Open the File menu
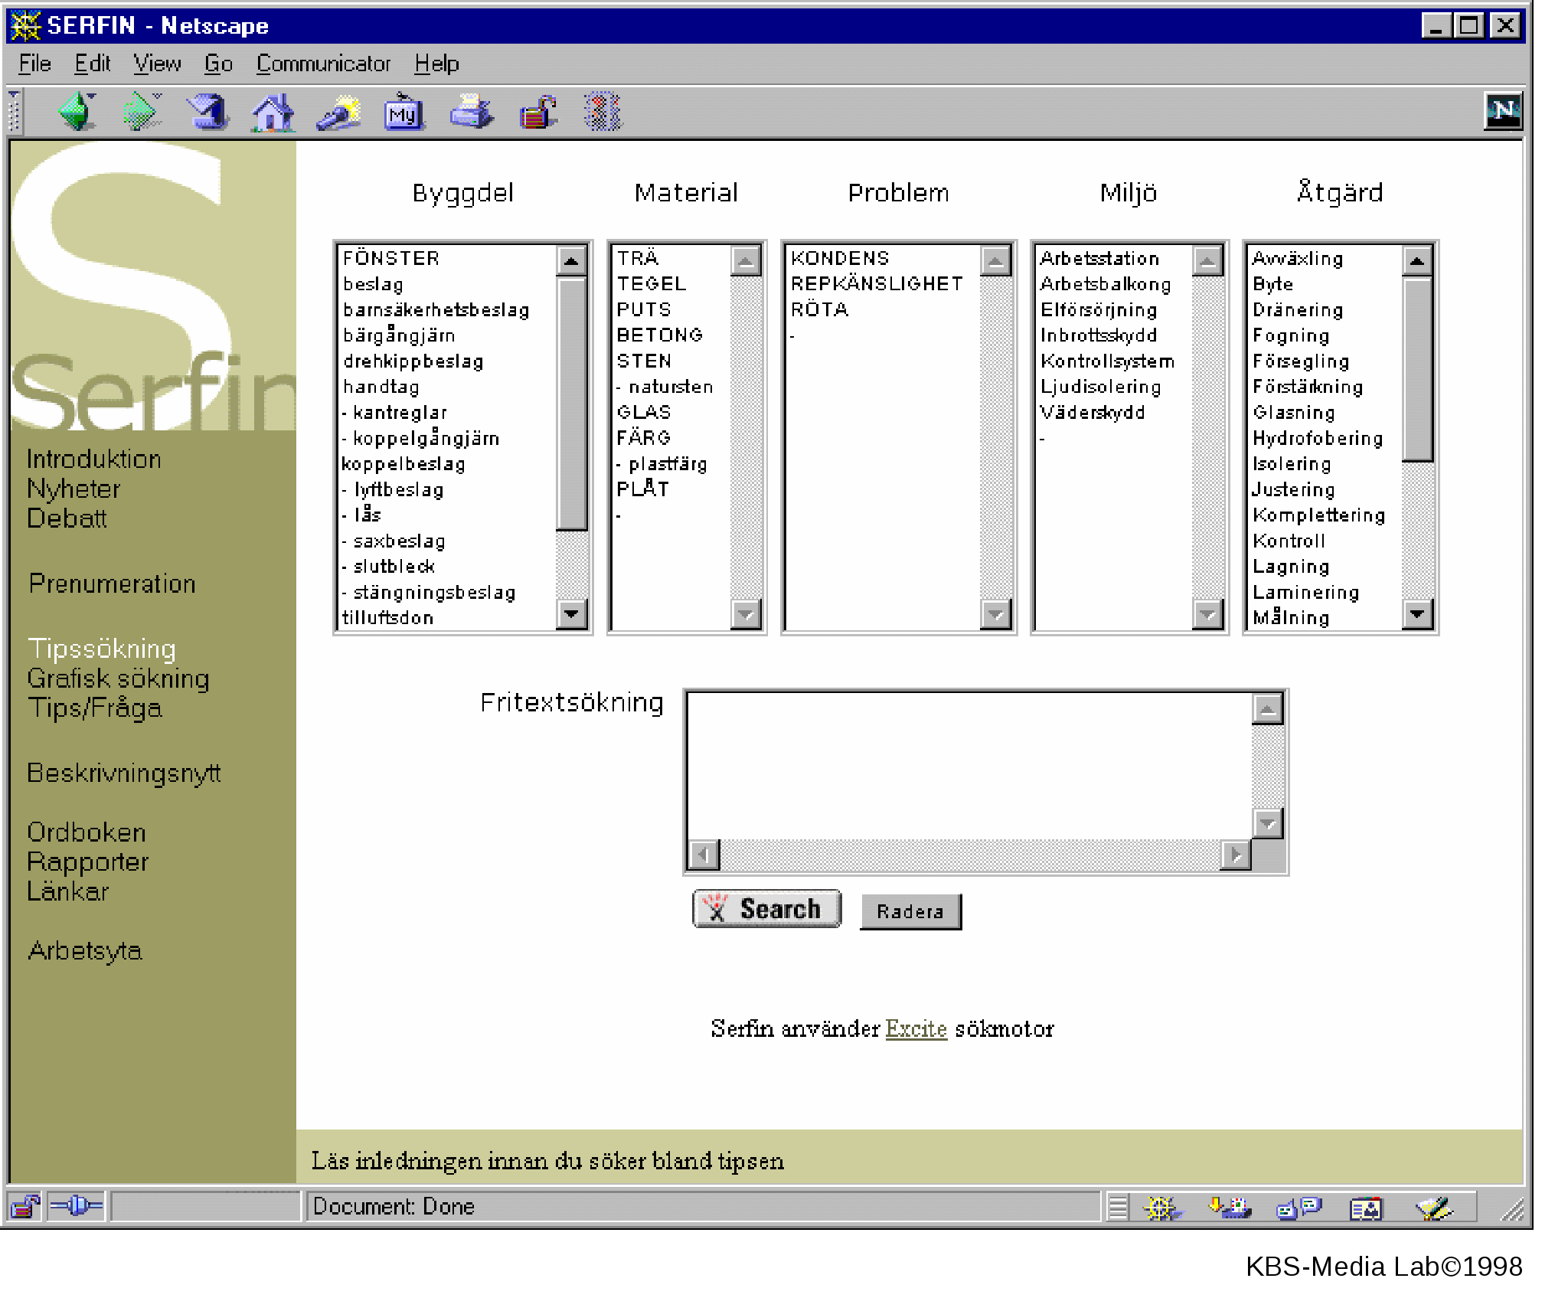The height and width of the screenshot is (1311, 1568). [x=34, y=64]
